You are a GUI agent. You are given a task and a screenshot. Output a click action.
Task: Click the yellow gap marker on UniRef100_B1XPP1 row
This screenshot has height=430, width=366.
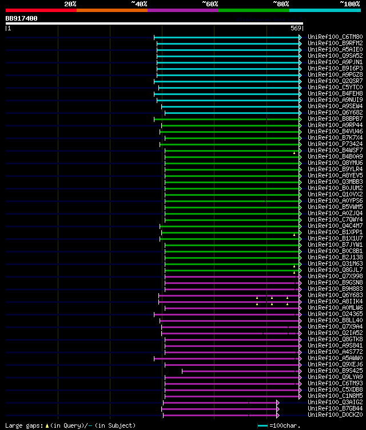(294, 235)
